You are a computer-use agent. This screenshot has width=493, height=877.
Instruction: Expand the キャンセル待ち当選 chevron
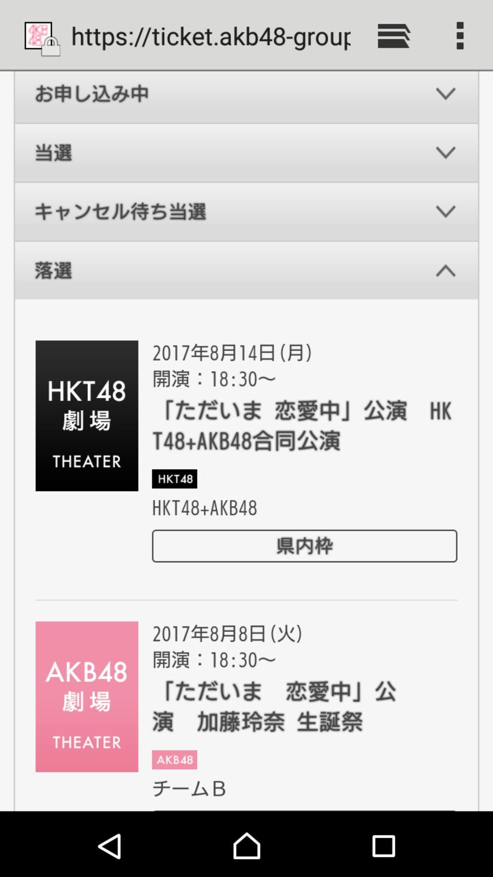pyautogui.click(x=446, y=211)
